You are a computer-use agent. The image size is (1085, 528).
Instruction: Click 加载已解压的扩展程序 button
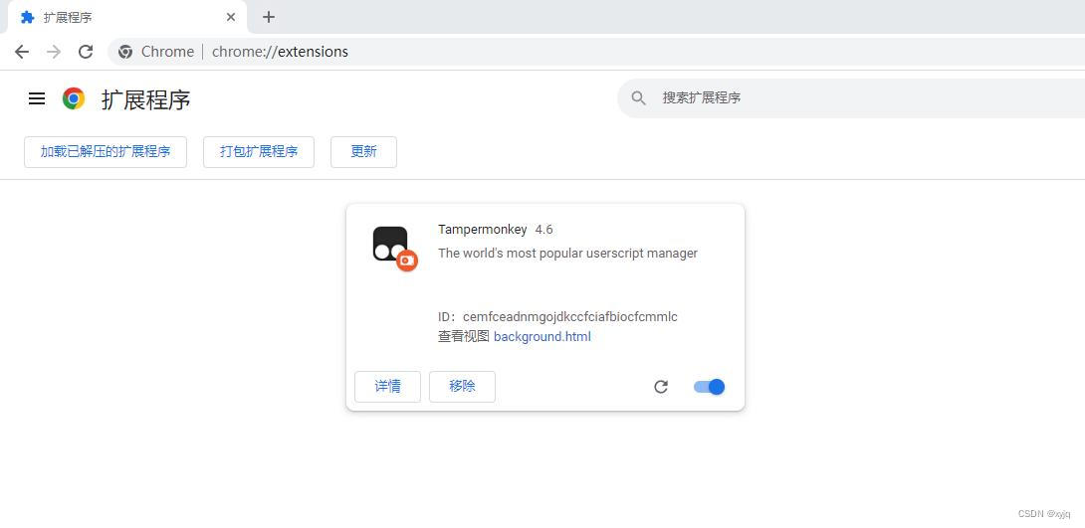pos(106,152)
